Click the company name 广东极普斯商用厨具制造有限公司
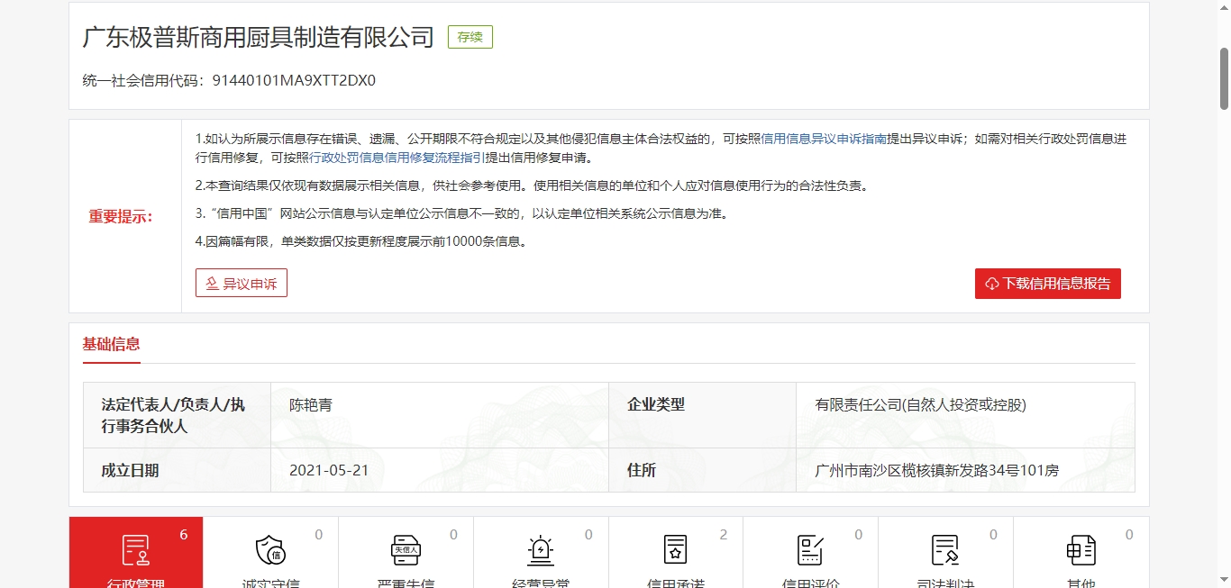 259,37
